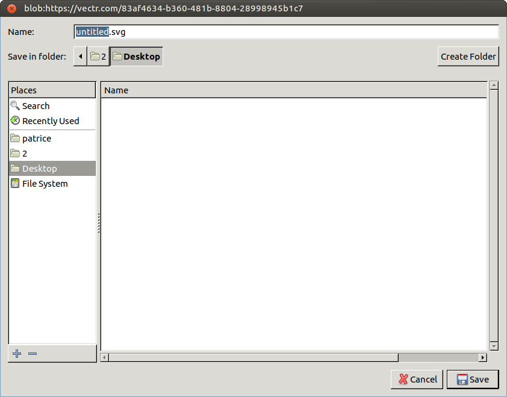The width and height of the screenshot is (507, 397).
Task: Select Desktop button in path bar
Action: (137, 57)
